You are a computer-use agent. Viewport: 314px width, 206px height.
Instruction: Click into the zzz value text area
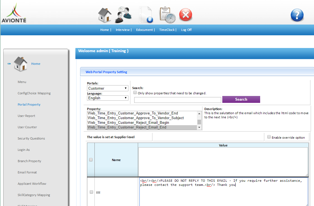pos(223,192)
